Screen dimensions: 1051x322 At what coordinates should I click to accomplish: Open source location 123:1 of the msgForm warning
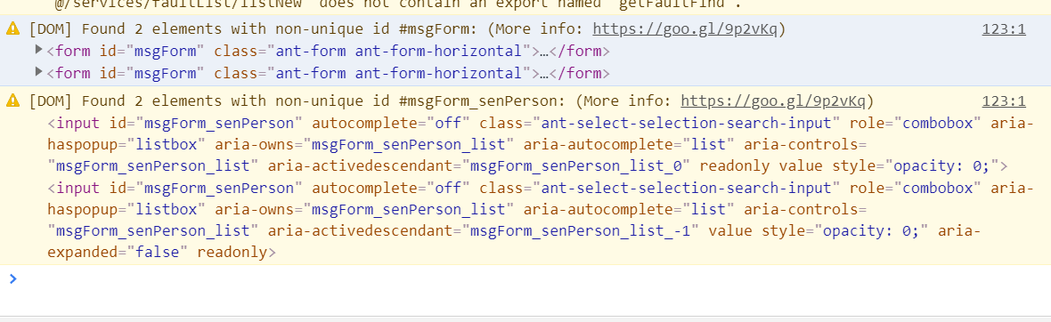click(x=1004, y=29)
